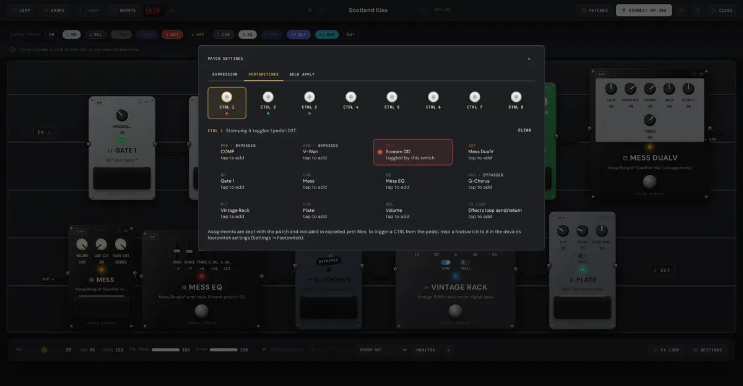Screen dimensions: 743x386
Task: Open the System Out dropdown
Action: click(x=383, y=350)
